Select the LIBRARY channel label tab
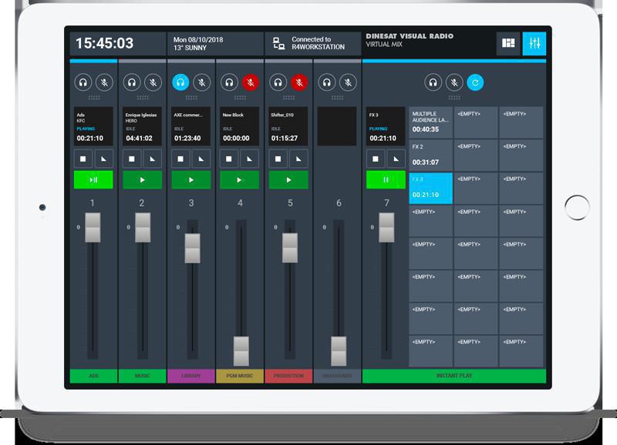This screenshot has height=445, width=617. (191, 376)
